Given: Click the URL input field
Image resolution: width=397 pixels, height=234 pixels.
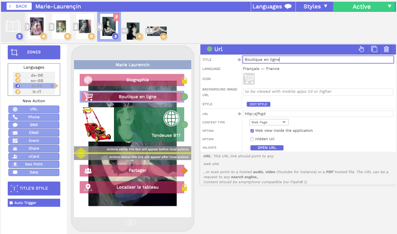Looking at the screenshot, I should click(x=318, y=114).
